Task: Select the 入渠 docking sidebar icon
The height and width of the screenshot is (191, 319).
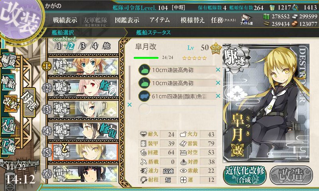Action: coord(8,125)
